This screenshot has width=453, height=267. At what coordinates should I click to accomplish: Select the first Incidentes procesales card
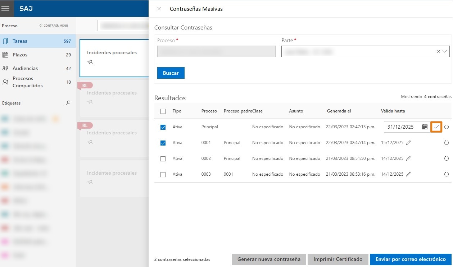click(x=114, y=58)
